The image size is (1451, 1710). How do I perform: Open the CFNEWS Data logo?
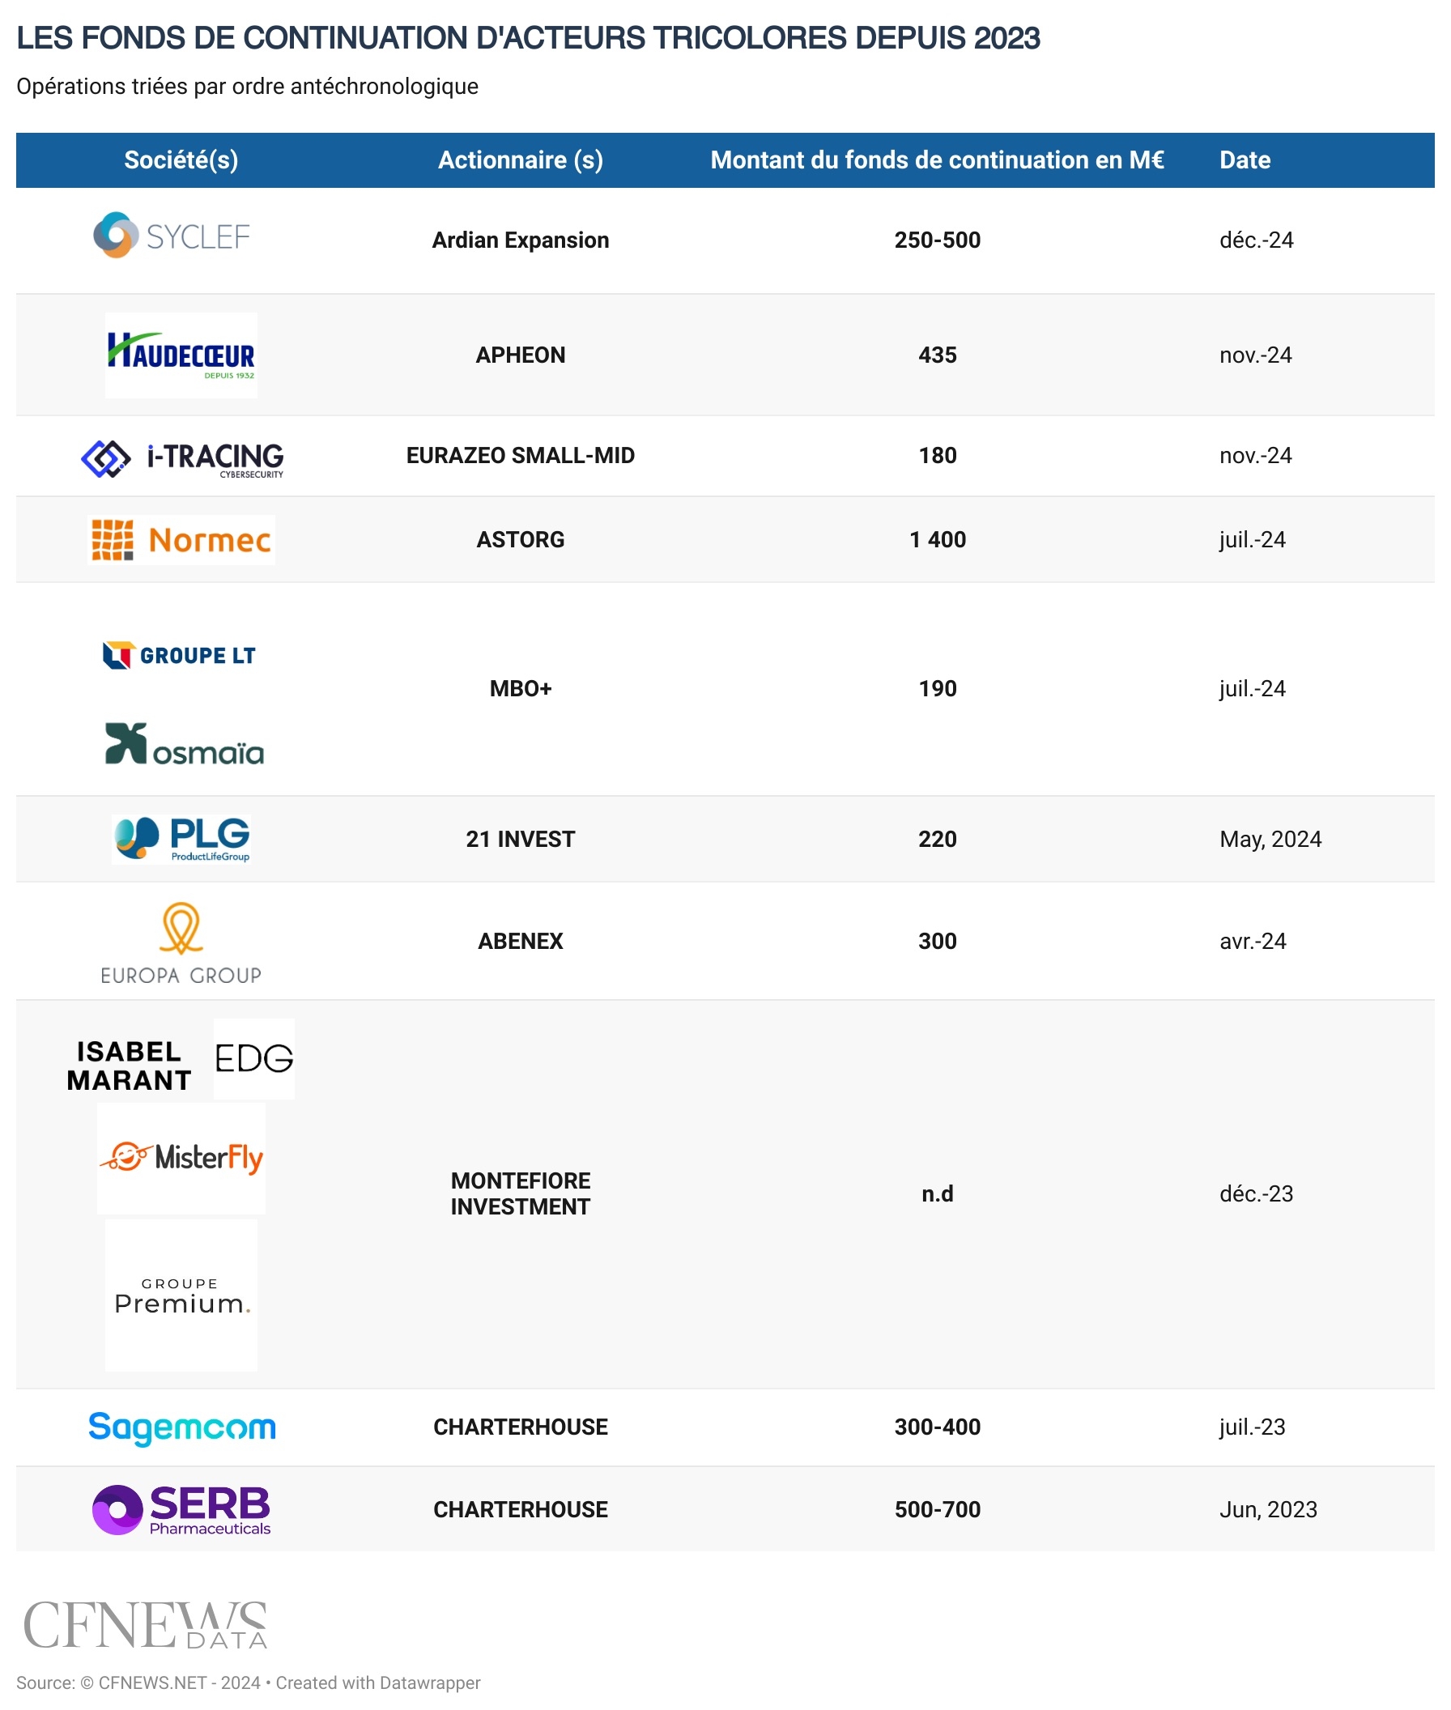click(145, 1624)
